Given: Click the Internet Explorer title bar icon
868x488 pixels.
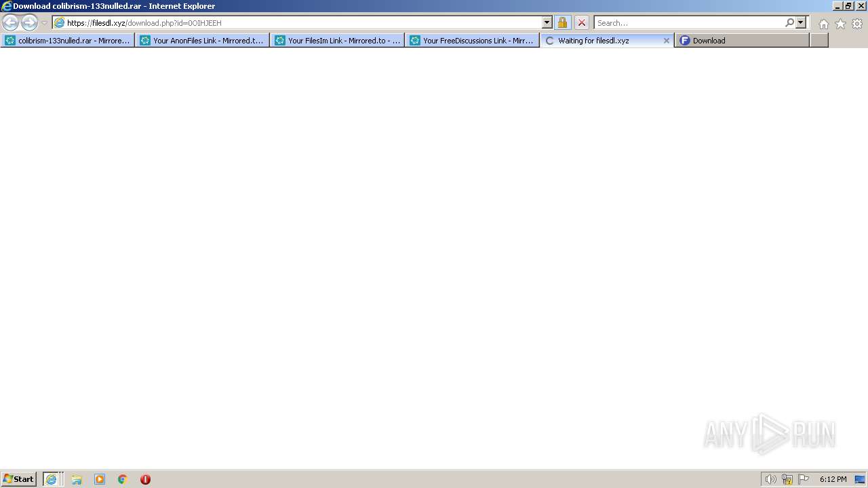Looking at the screenshot, I should tap(6, 6).
